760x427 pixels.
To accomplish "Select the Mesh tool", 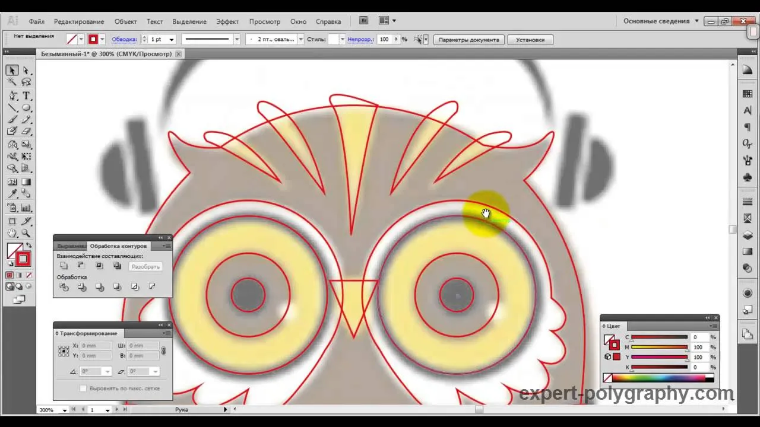I will [12, 182].
